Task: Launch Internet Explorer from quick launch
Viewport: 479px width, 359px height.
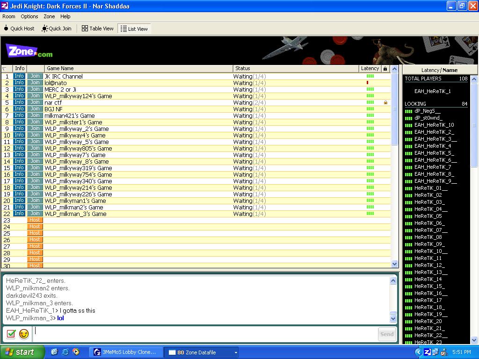Action: coord(65,352)
